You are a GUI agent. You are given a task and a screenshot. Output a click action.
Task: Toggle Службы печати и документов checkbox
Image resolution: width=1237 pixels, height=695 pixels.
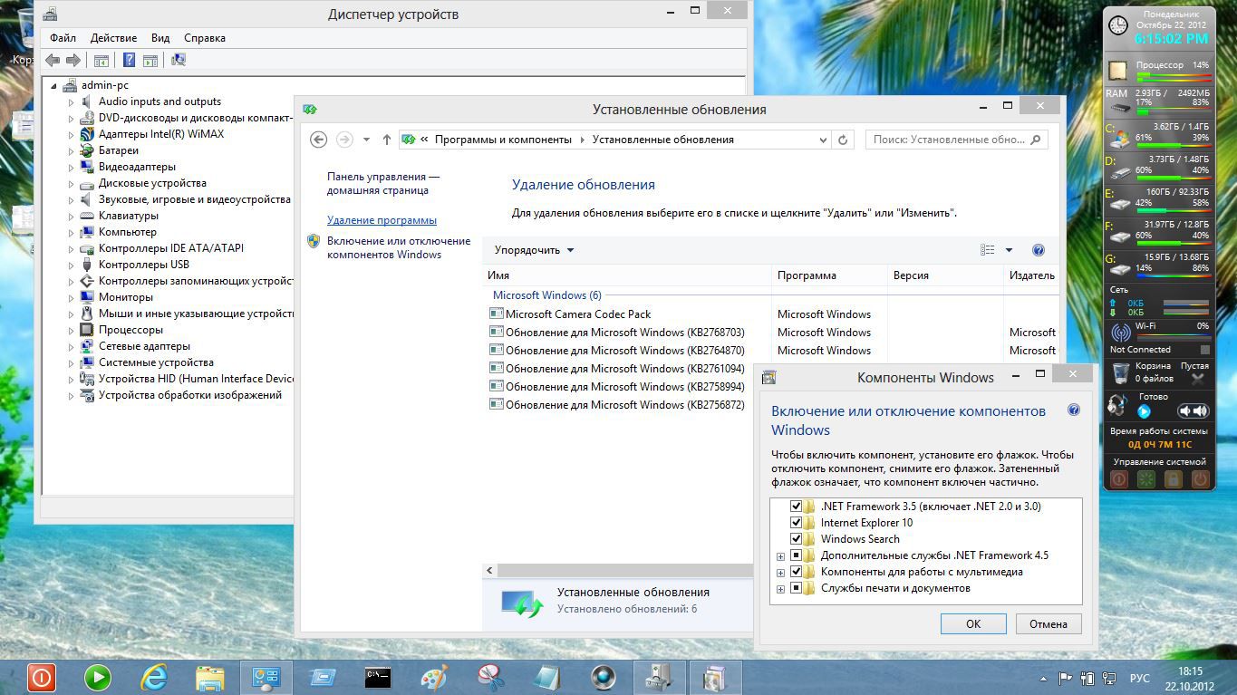click(x=797, y=588)
